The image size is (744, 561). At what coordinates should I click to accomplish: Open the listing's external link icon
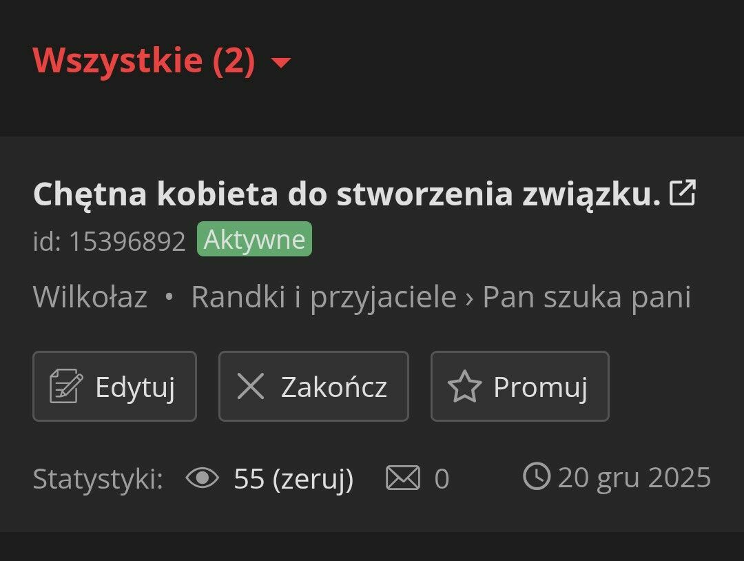pyautogui.click(x=683, y=193)
